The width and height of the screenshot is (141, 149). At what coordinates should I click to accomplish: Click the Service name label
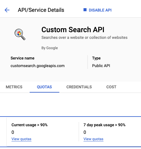(x=22, y=58)
